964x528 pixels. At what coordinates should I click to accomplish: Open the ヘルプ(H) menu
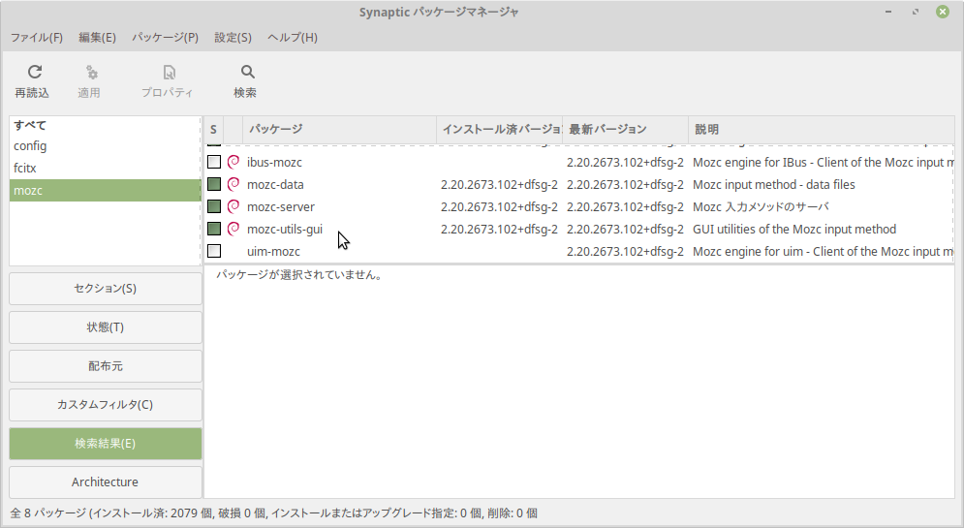(x=293, y=38)
